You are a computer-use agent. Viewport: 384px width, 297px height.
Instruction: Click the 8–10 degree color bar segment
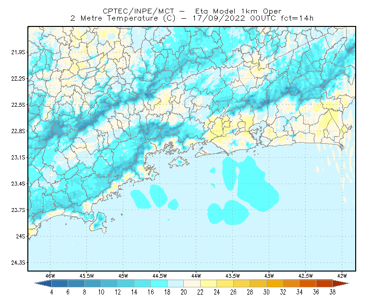[x=93, y=284]
